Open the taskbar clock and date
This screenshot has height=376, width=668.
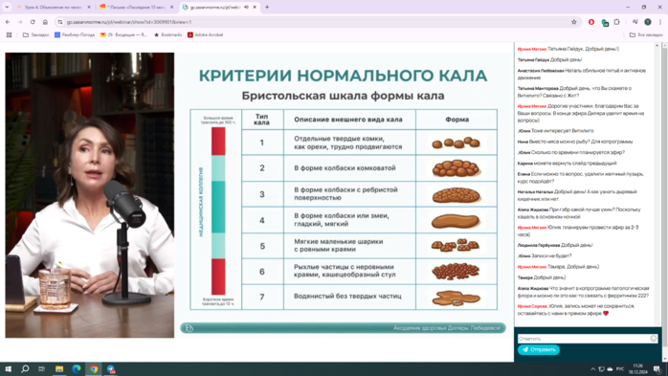637,369
